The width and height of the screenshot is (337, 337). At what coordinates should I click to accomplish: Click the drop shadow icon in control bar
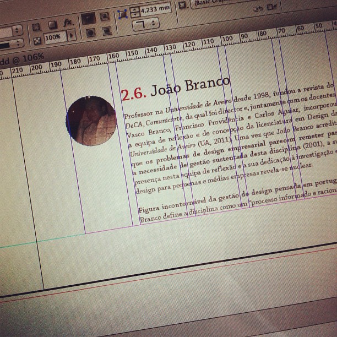coord(52,25)
